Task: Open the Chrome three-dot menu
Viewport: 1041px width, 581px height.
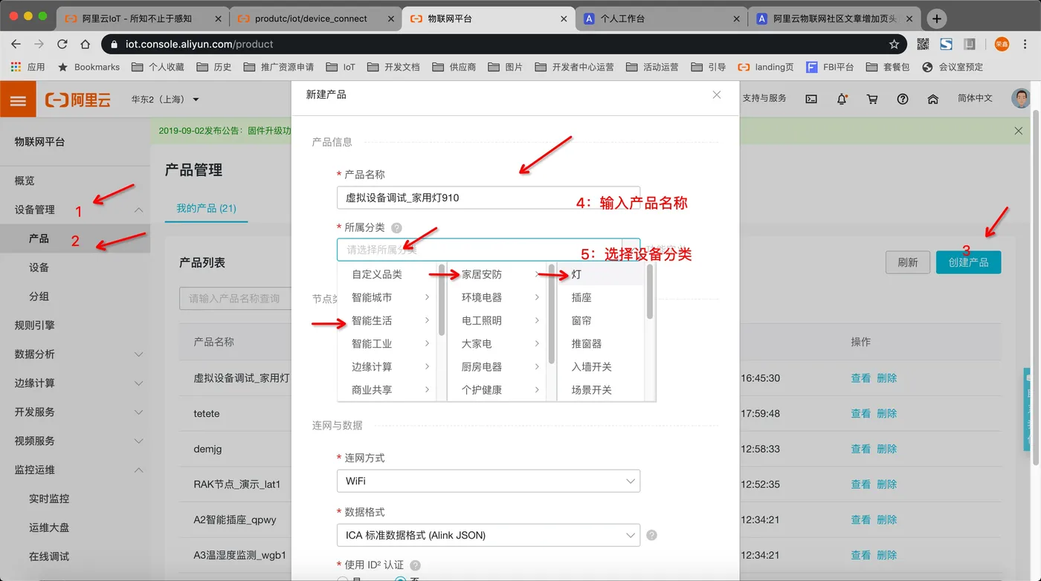Action: coord(1026,44)
